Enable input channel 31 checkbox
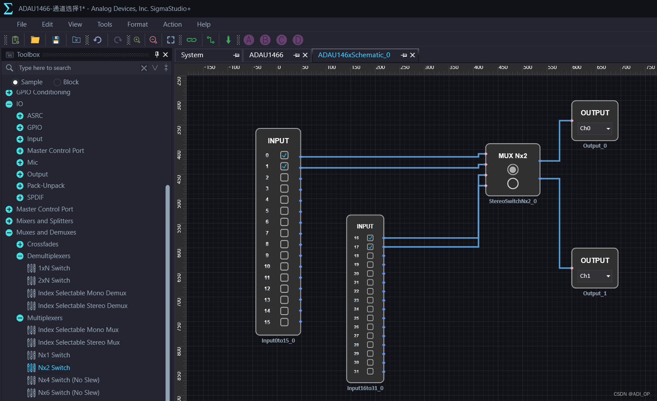The height and width of the screenshot is (401, 657). (370, 371)
